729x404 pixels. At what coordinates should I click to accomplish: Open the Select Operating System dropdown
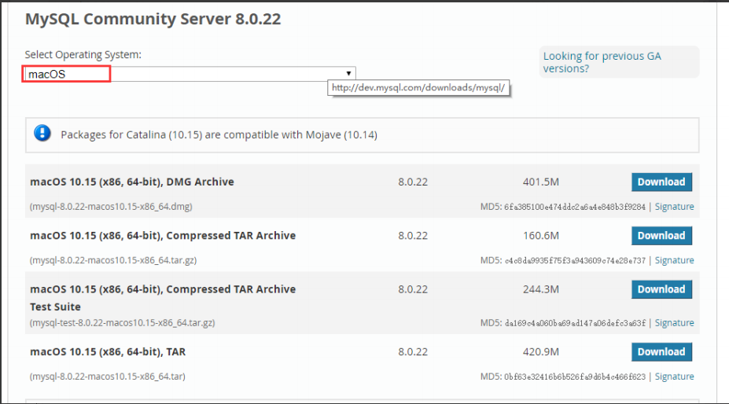pos(190,74)
